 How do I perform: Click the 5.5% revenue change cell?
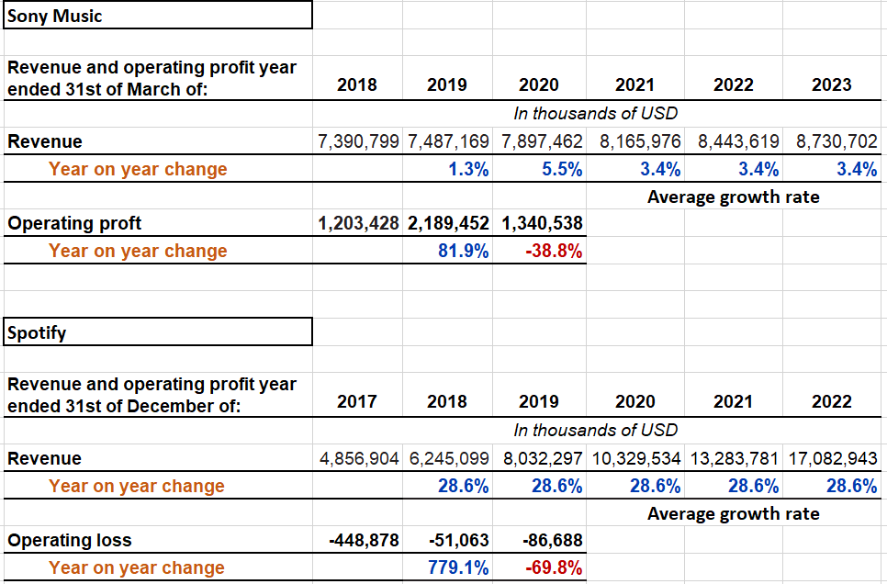click(540, 169)
